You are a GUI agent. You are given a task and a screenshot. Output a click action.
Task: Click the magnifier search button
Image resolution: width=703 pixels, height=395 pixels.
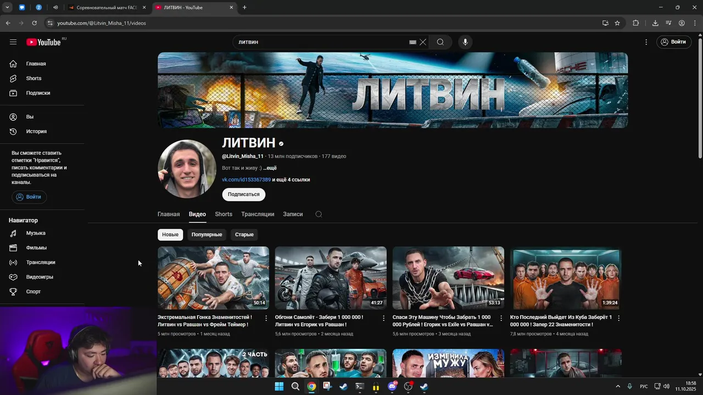[440, 42]
